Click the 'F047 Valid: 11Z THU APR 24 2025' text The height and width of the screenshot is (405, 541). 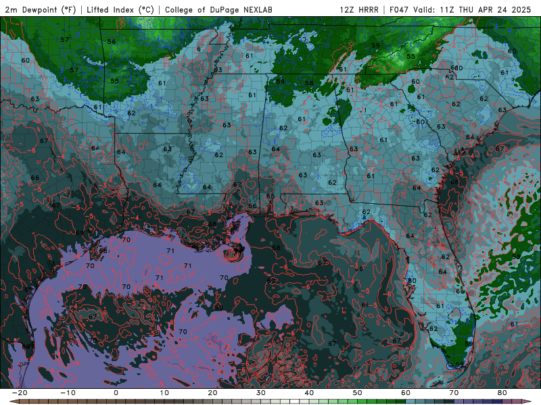[x=460, y=9]
